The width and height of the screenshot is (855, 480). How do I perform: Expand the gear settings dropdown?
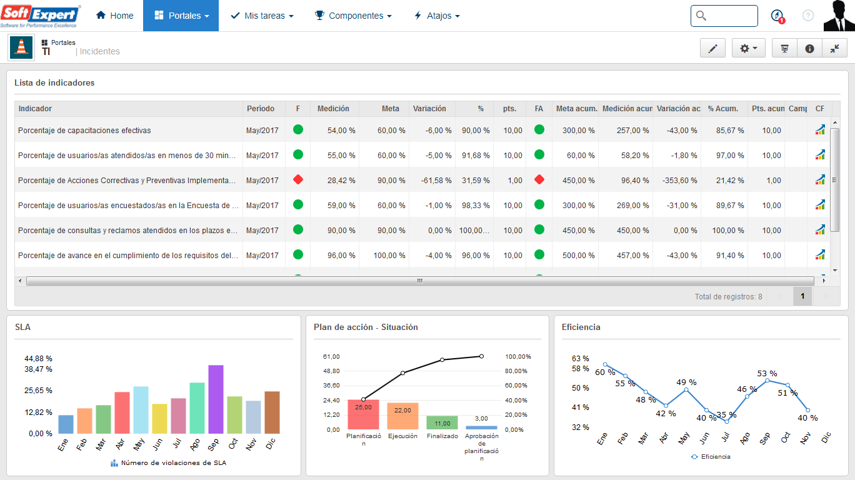(x=748, y=48)
